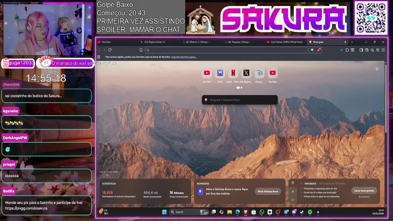Open the Brave hamburger menu
This screenshot has width=393, height=221.
383,50
